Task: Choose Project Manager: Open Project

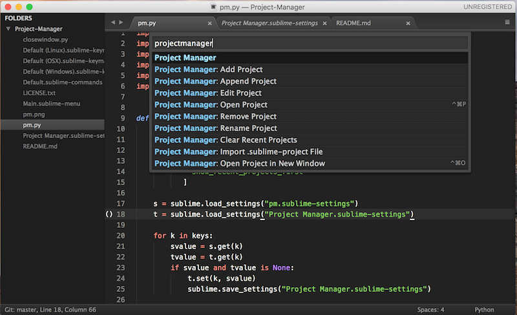Action: pos(310,105)
